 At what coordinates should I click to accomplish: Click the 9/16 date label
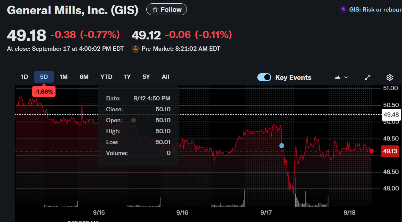tap(182, 212)
